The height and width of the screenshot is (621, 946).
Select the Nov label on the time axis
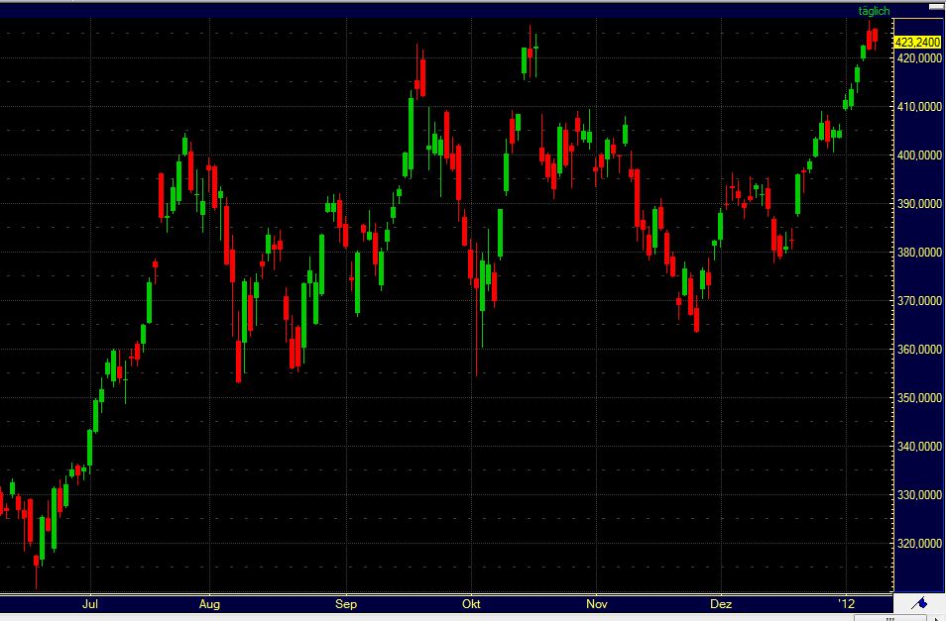point(596,603)
